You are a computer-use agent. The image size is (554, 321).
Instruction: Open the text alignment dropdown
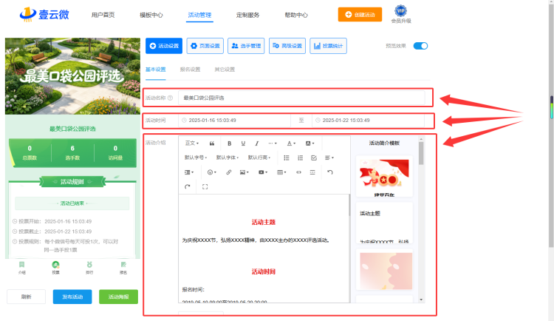(x=329, y=158)
